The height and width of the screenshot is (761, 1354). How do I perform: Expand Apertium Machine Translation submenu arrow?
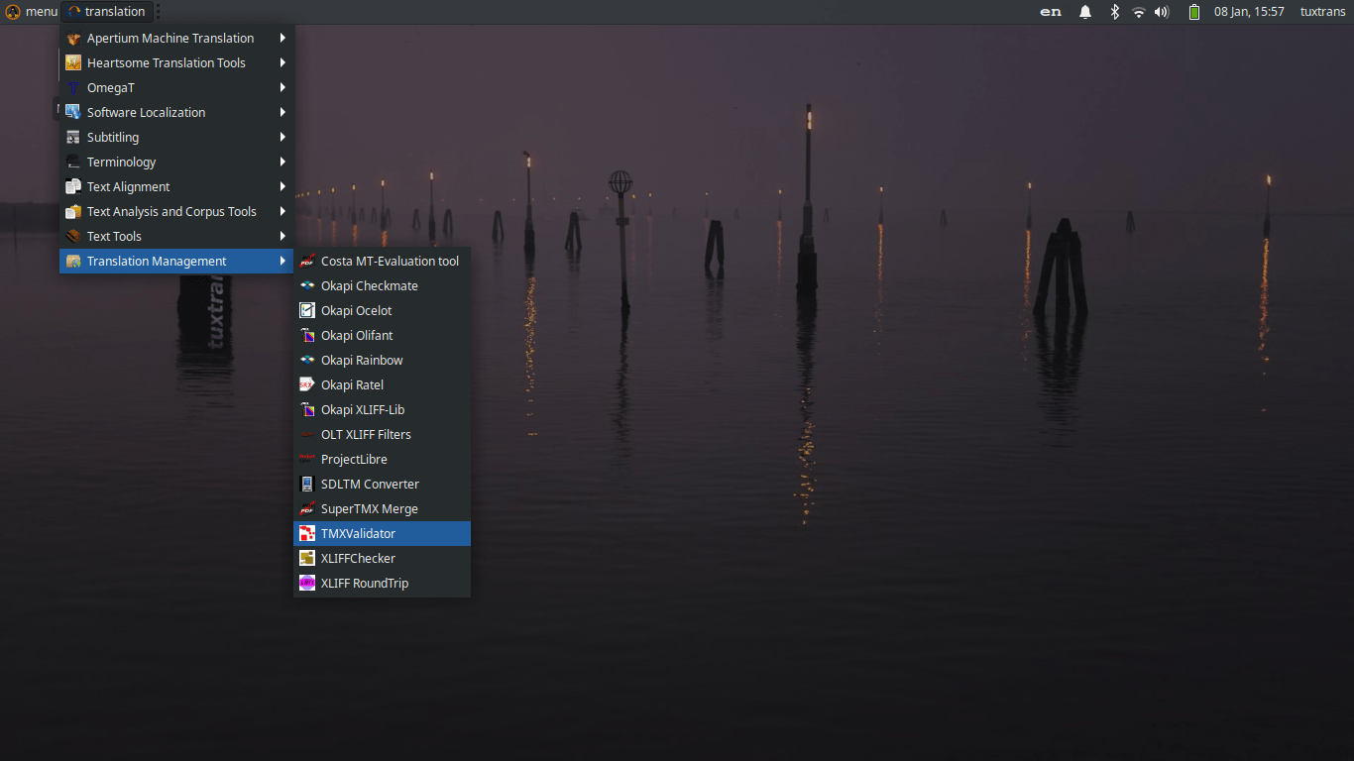(282, 39)
